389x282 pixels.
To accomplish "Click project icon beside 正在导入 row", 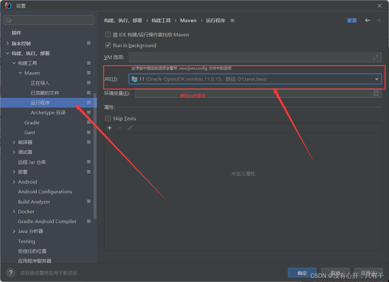I will coord(89,83).
